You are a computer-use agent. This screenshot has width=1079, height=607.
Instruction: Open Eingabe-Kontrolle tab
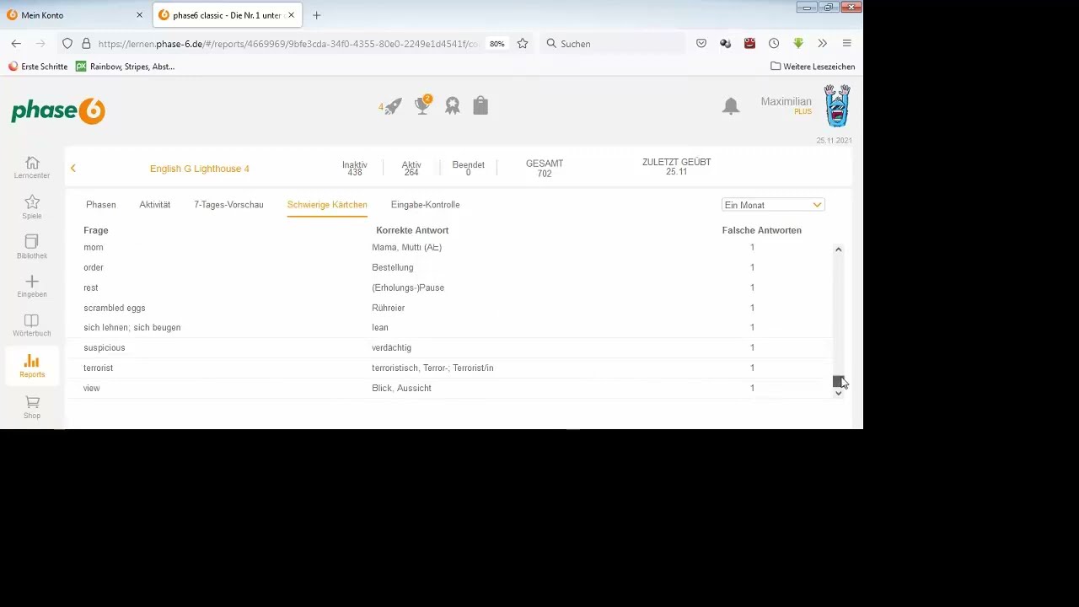[x=426, y=205]
